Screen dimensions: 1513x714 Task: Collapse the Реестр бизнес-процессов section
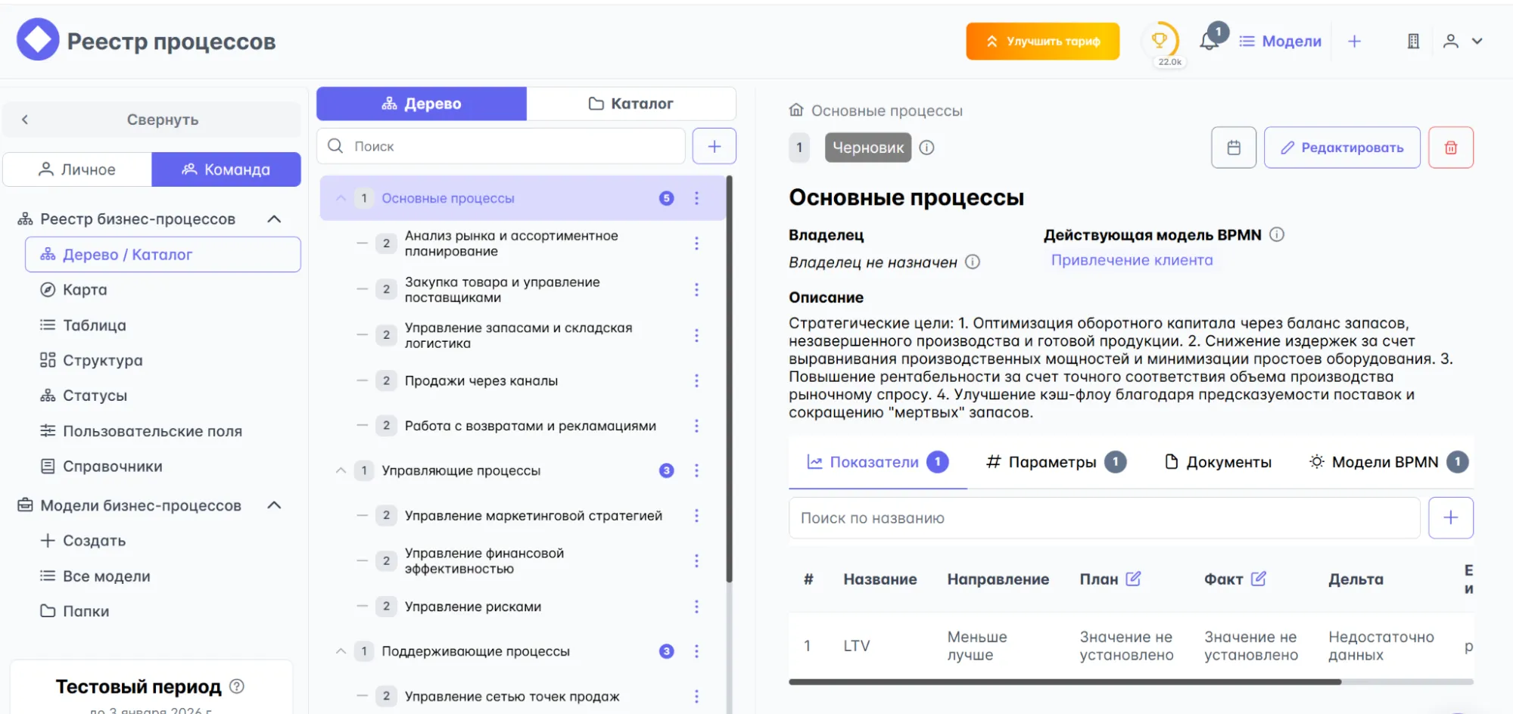(276, 218)
